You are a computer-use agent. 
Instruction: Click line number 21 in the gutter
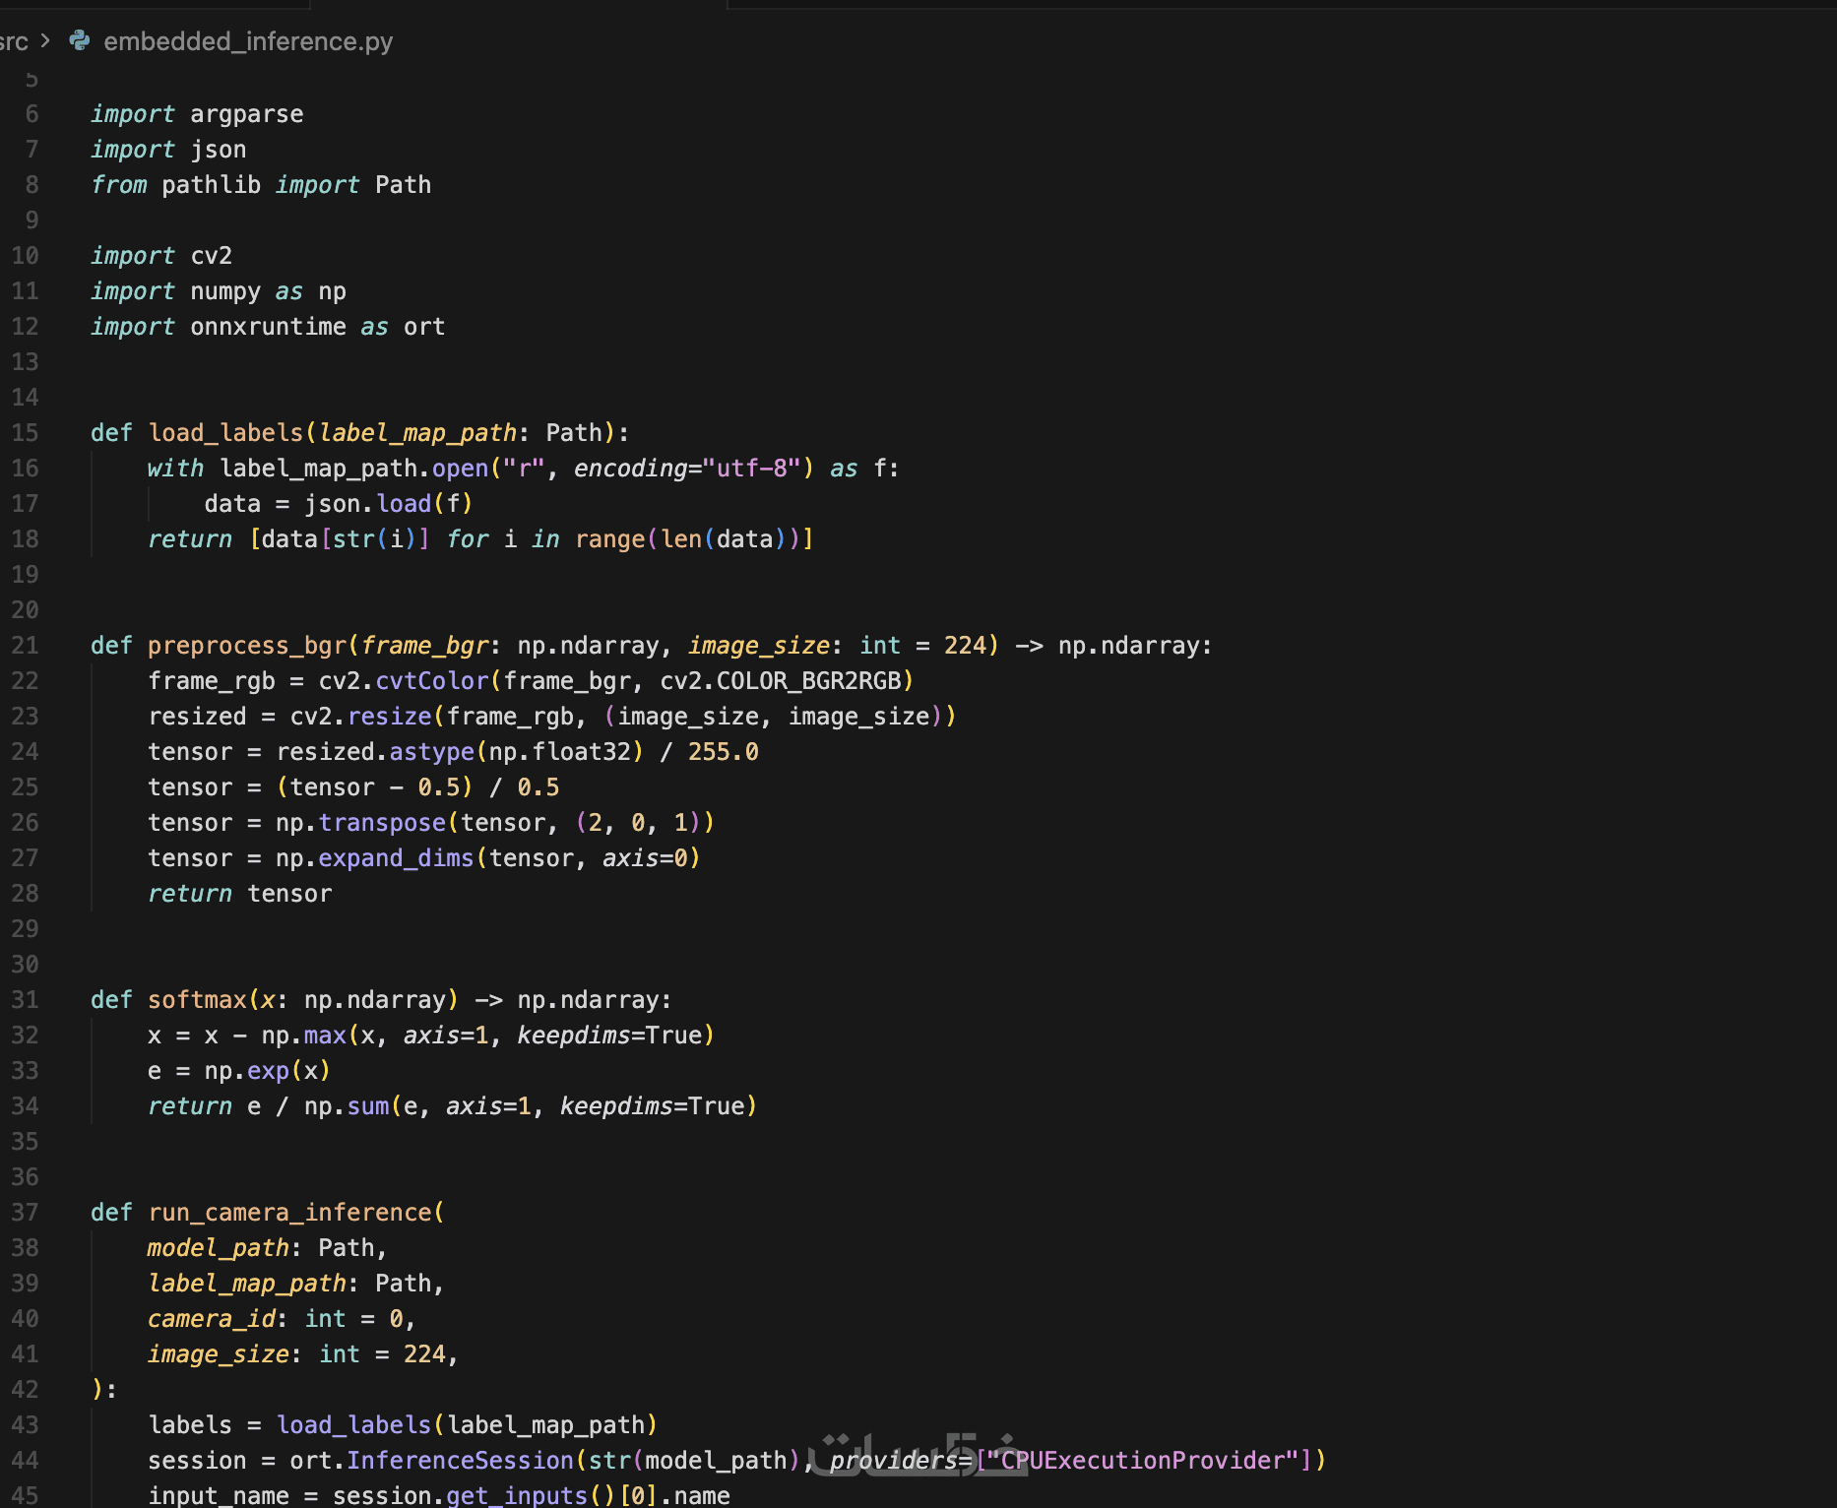[x=26, y=646]
